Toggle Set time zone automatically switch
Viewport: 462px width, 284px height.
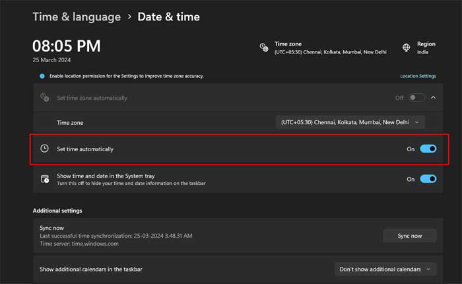[416, 98]
